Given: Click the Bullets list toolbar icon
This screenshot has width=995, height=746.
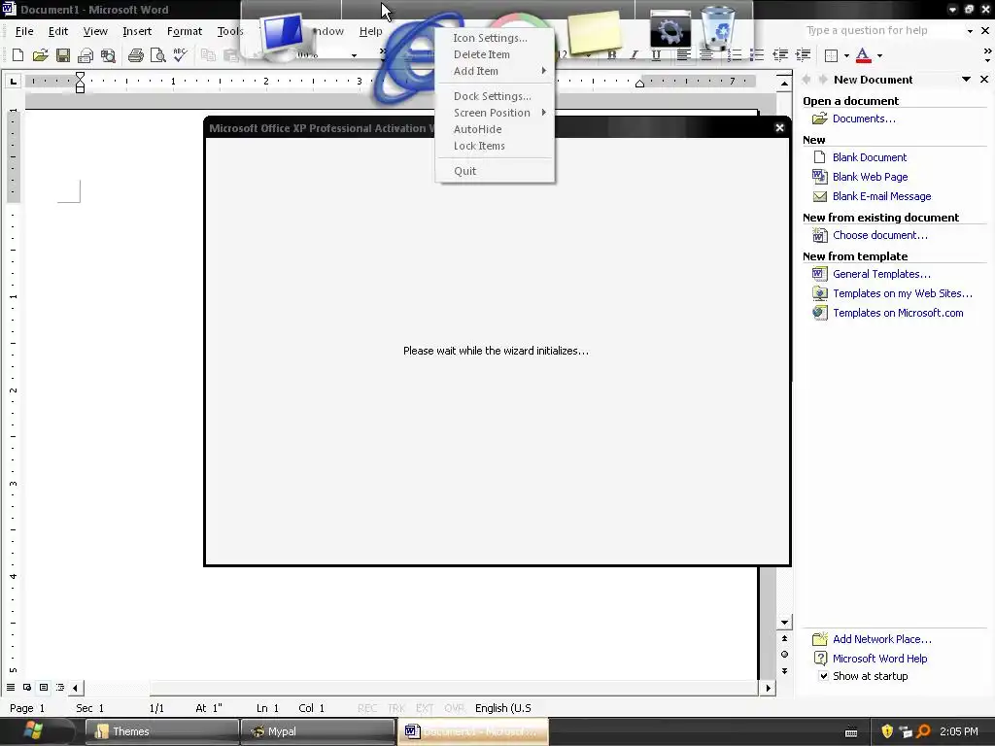Looking at the screenshot, I should tap(756, 55).
